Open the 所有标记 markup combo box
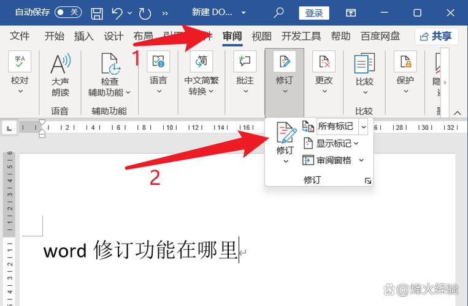The image size is (468, 306). click(342, 127)
